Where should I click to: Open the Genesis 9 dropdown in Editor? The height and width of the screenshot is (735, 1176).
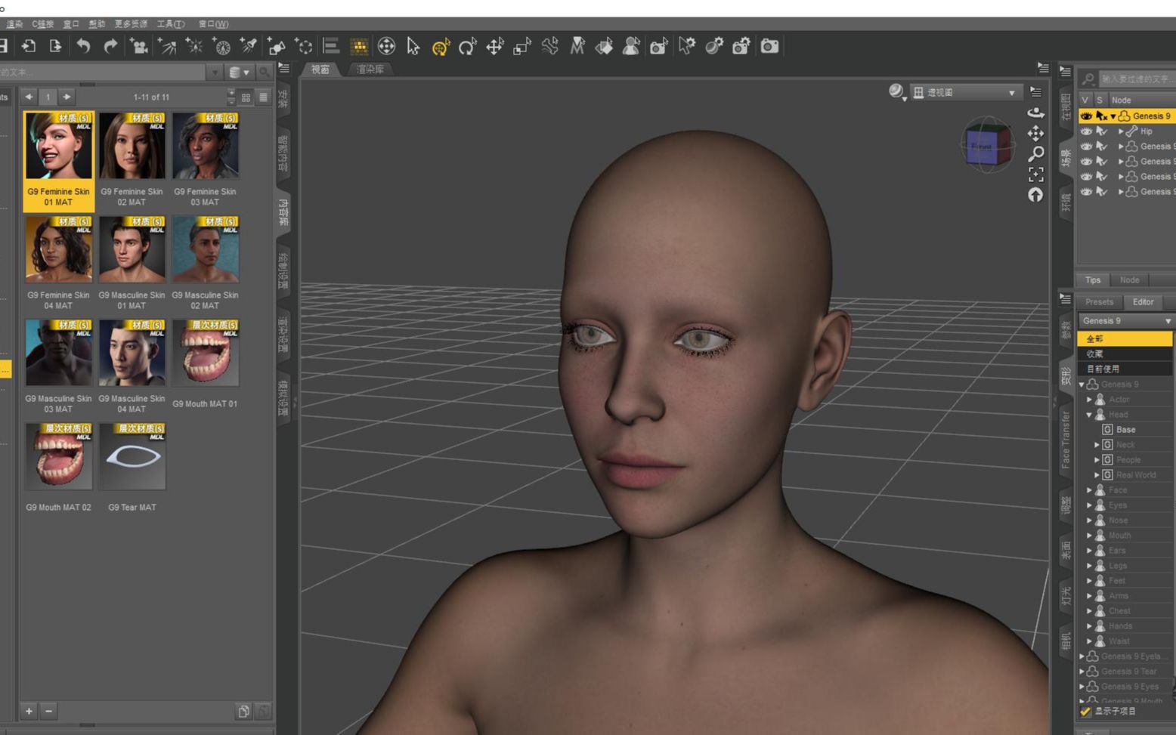[1125, 321]
